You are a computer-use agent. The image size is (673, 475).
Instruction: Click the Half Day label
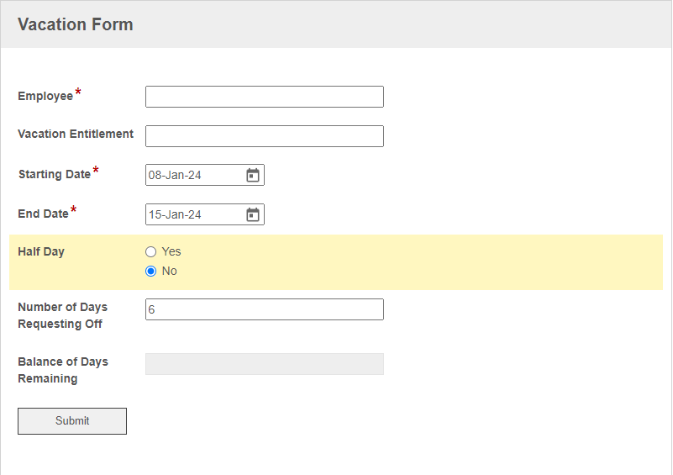coord(41,251)
